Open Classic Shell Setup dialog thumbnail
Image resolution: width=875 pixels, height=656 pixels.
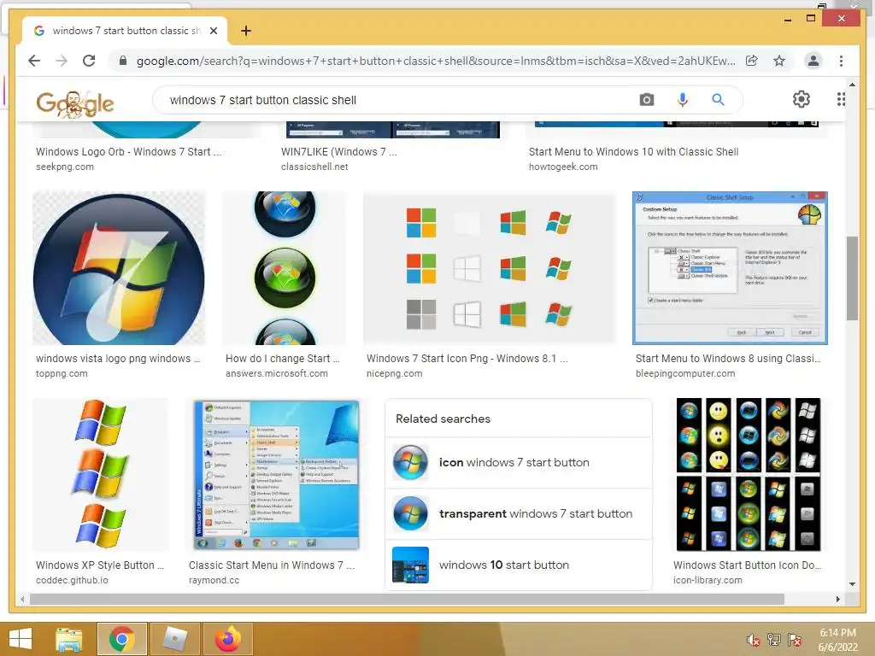[x=730, y=268]
